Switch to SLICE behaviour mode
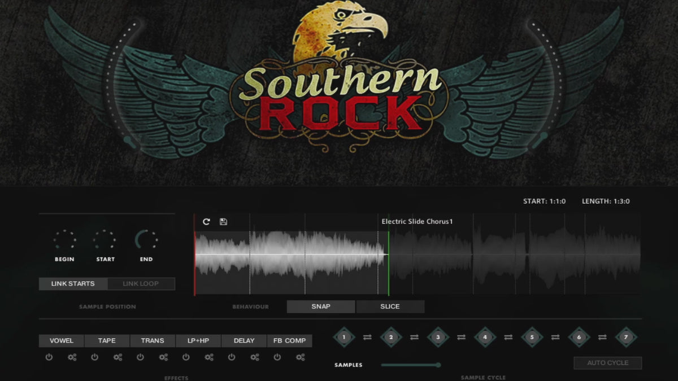Screen dimensions: 678x381 [390, 306]
